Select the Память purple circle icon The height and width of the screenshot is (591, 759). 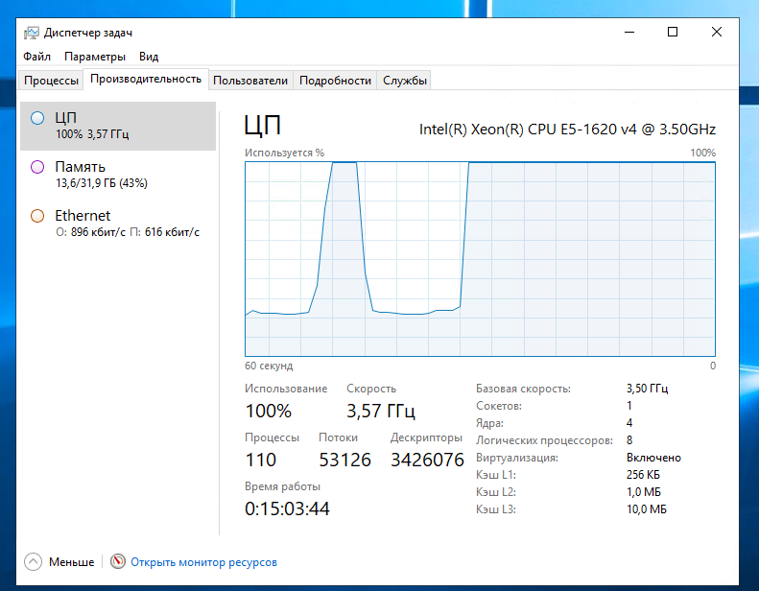(37, 167)
